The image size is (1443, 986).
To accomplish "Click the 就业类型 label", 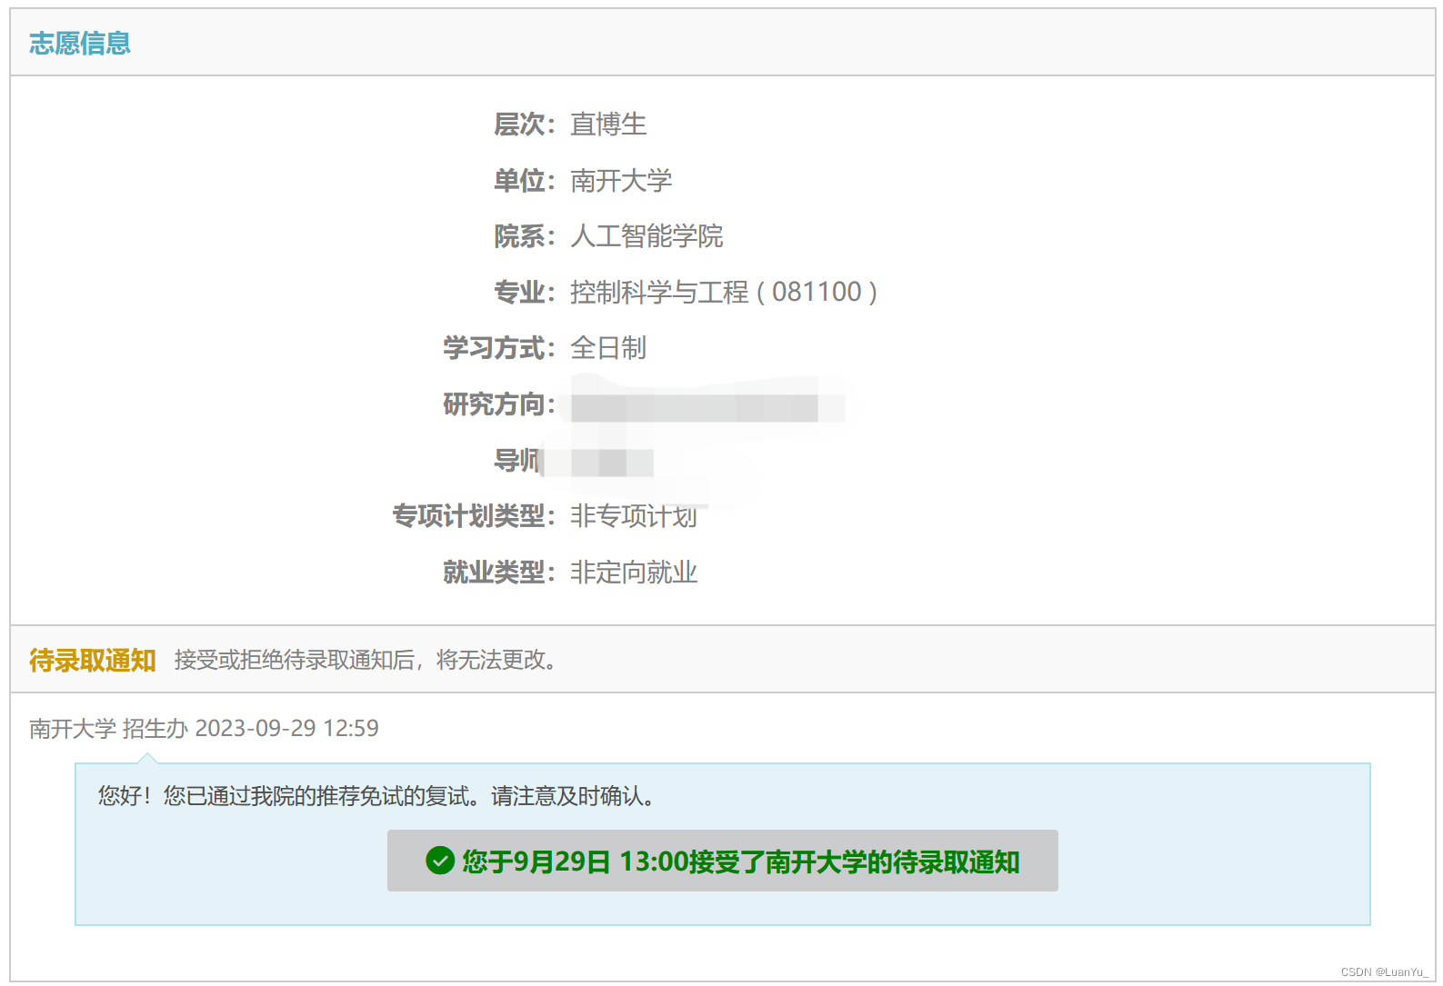I will pyautogui.click(x=499, y=573).
